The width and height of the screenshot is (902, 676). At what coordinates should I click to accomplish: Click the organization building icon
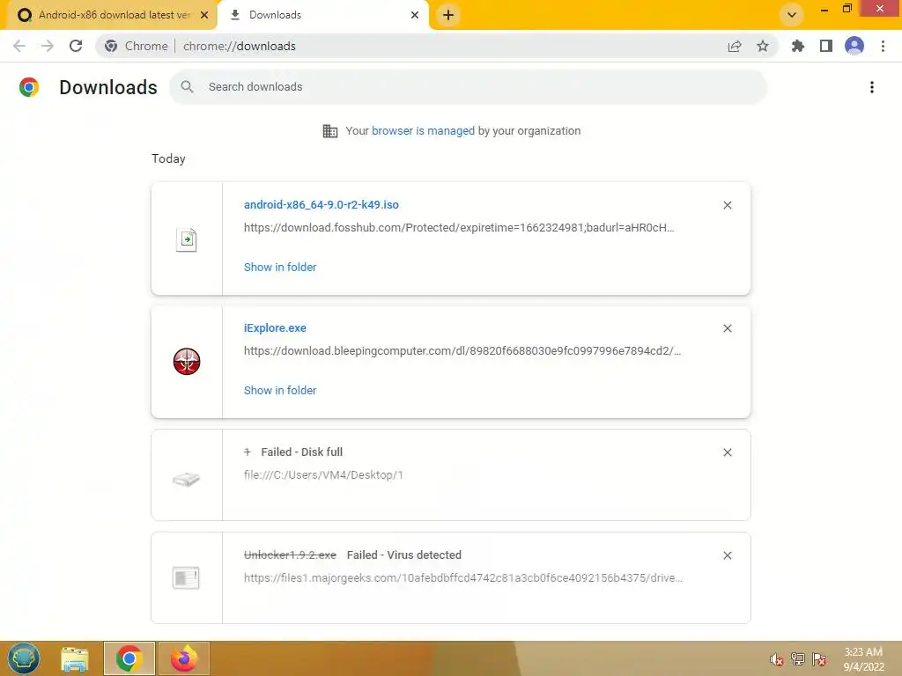(x=330, y=131)
